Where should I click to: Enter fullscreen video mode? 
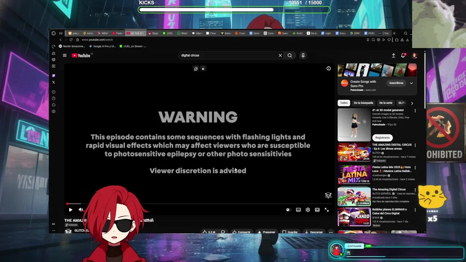(327, 210)
